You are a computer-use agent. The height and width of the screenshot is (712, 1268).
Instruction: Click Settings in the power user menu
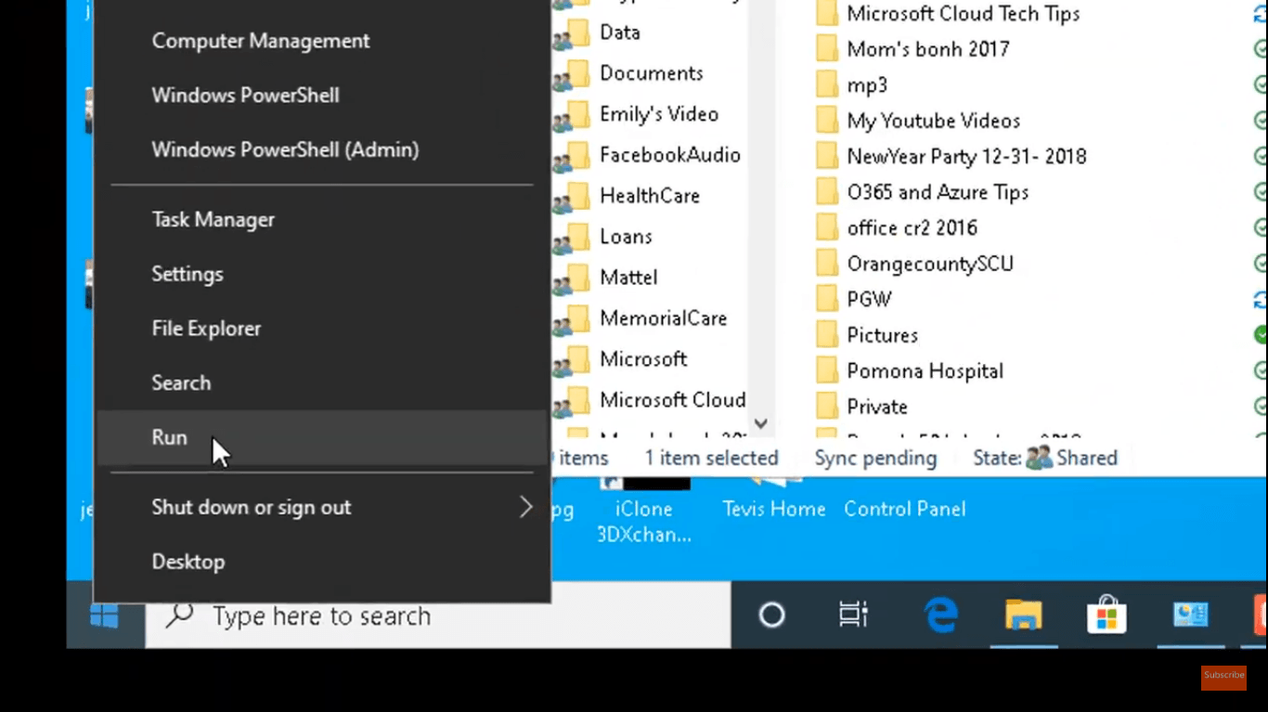pos(188,274)
